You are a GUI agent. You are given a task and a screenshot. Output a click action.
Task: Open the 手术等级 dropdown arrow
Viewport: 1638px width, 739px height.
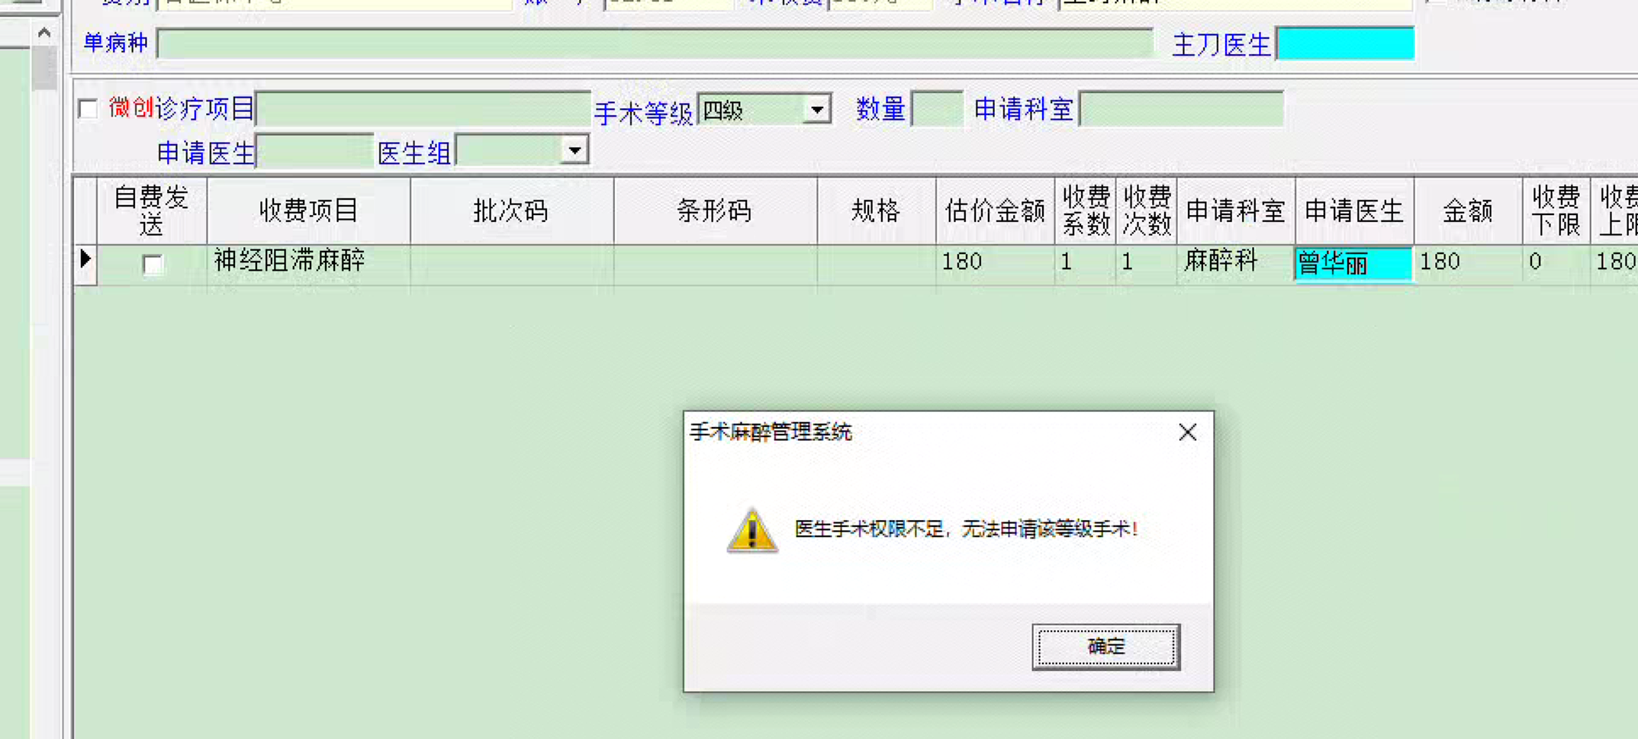click(817, 110)
